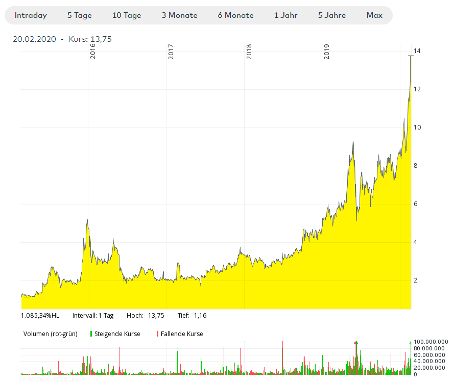Viewport: 454px width, 384px height.
Task: Select the 5 Jahre range
Action: pyautogui.click(x=332, y=15)
